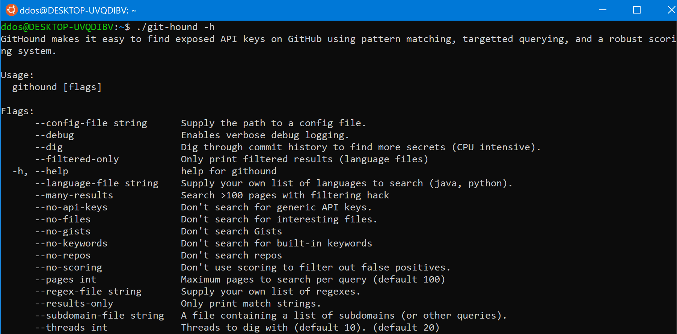
Task: Click the --language-file string flag
Action: (x=96, y=183)
